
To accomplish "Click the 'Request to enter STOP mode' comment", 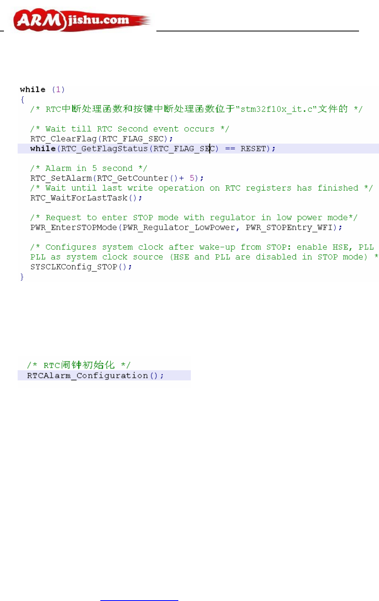I will [194, 217].
